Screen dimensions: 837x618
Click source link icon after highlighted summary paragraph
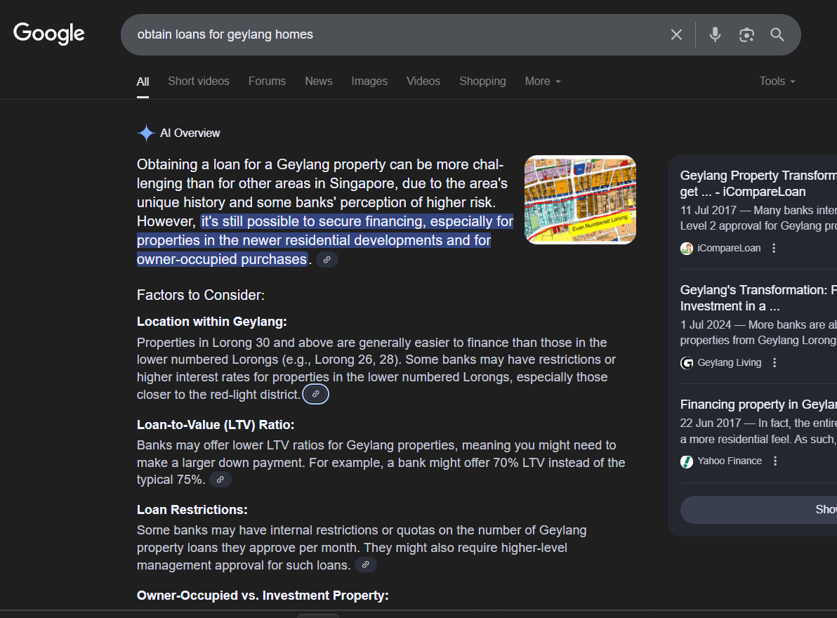(x=327, y=260)
